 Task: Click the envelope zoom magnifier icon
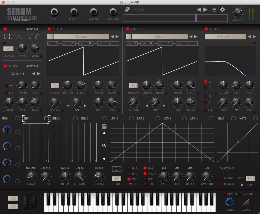104,145
